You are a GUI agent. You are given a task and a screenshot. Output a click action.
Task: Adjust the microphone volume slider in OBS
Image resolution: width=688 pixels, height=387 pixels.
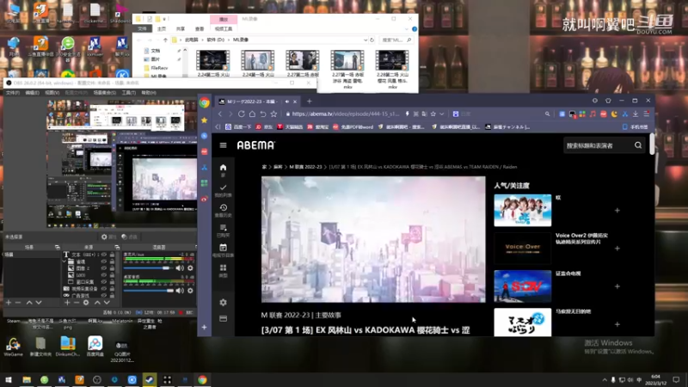coord(149,268)
